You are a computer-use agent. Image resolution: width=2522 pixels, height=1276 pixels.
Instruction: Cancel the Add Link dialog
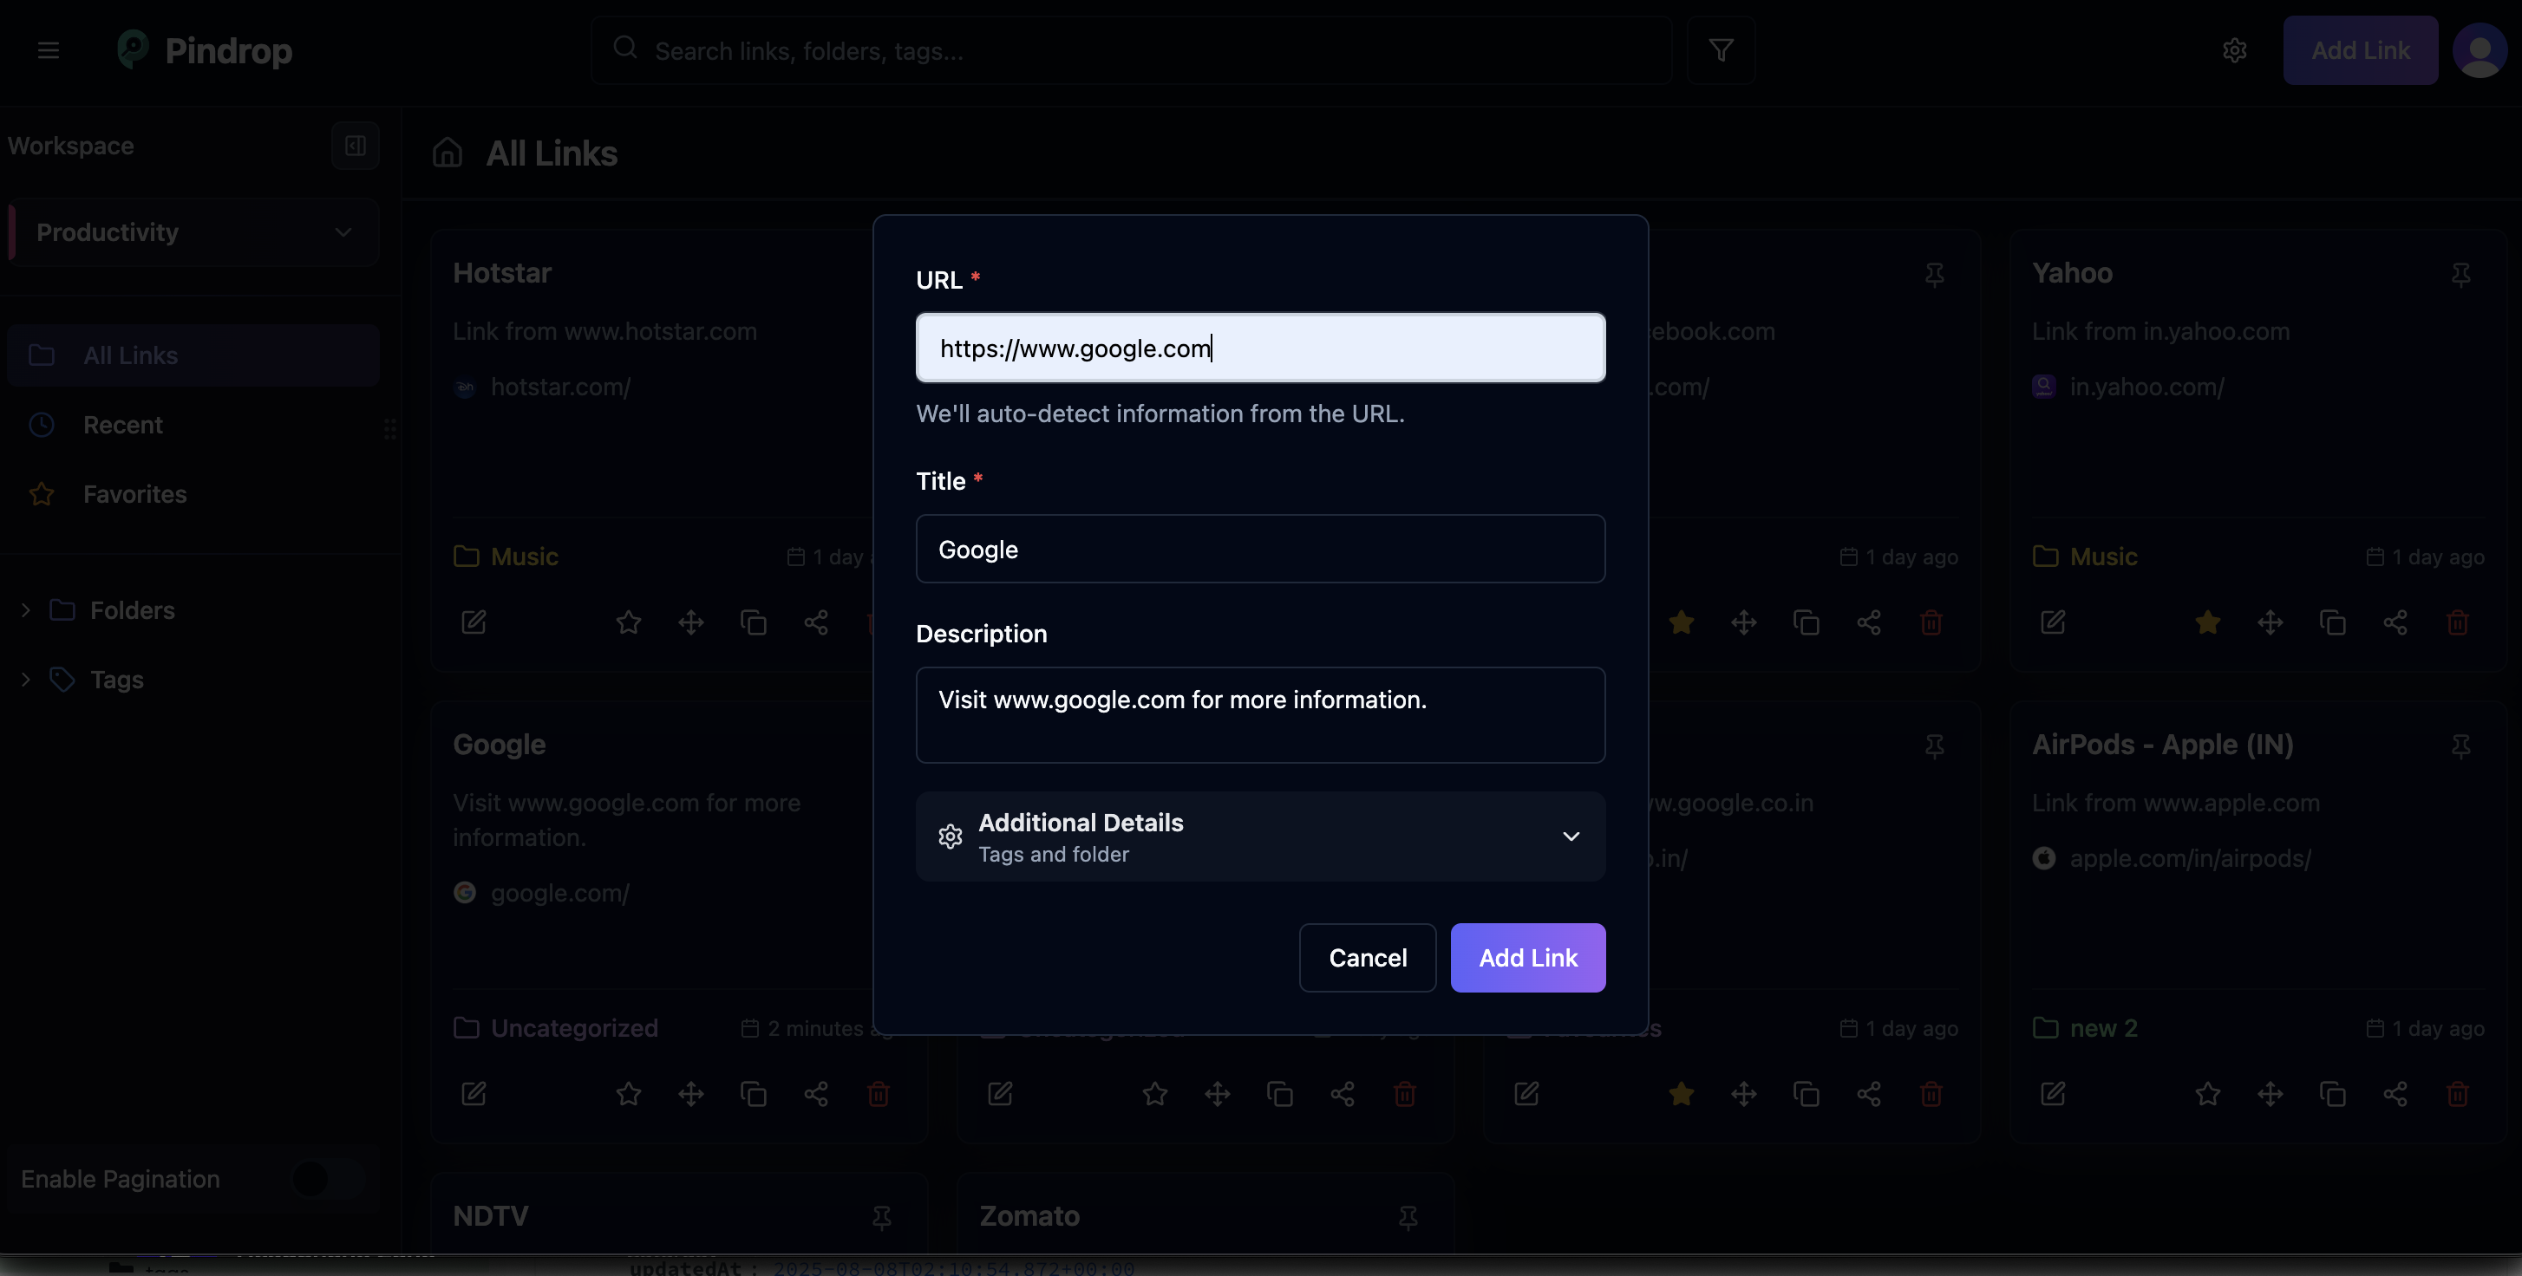coord(1367,957)
